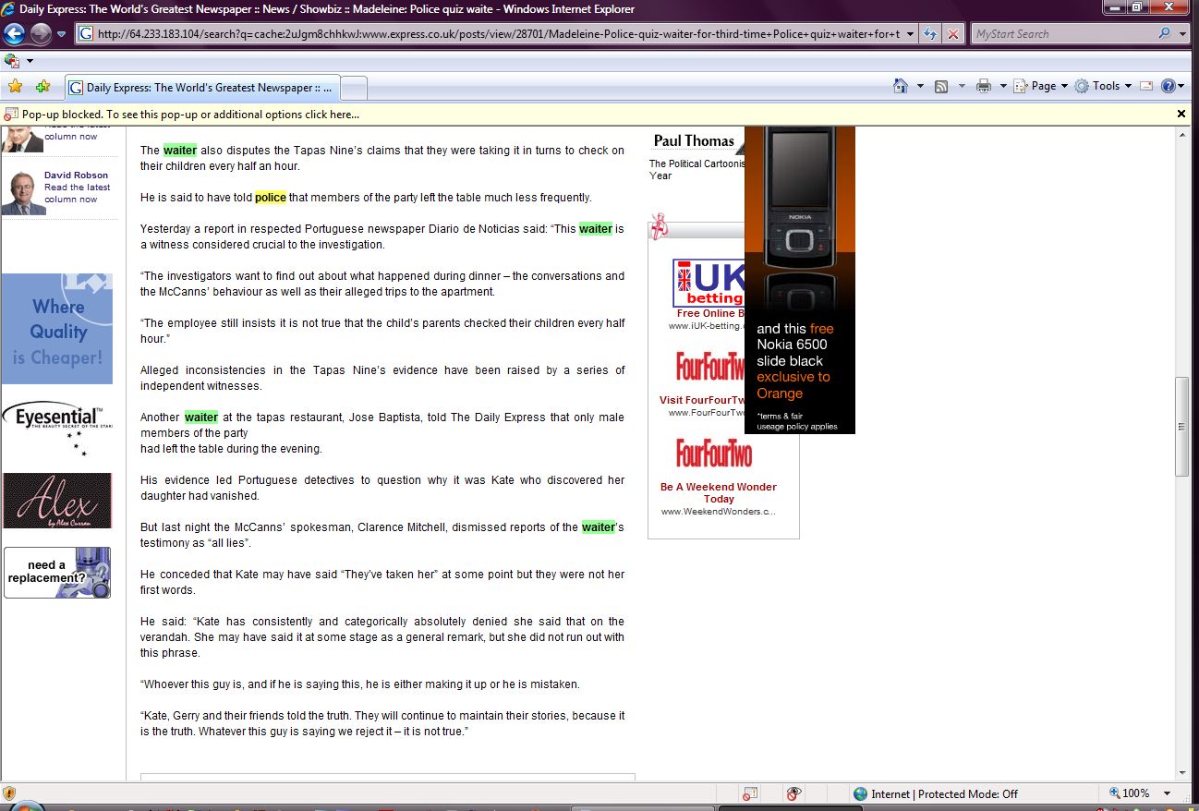Click the RSS feeds icon
The image size is (1199, 811).
[x=941, y=86]
